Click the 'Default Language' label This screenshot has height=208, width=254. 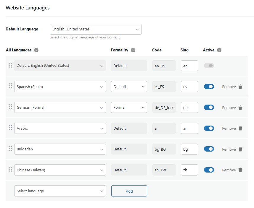tap(22, 29)
